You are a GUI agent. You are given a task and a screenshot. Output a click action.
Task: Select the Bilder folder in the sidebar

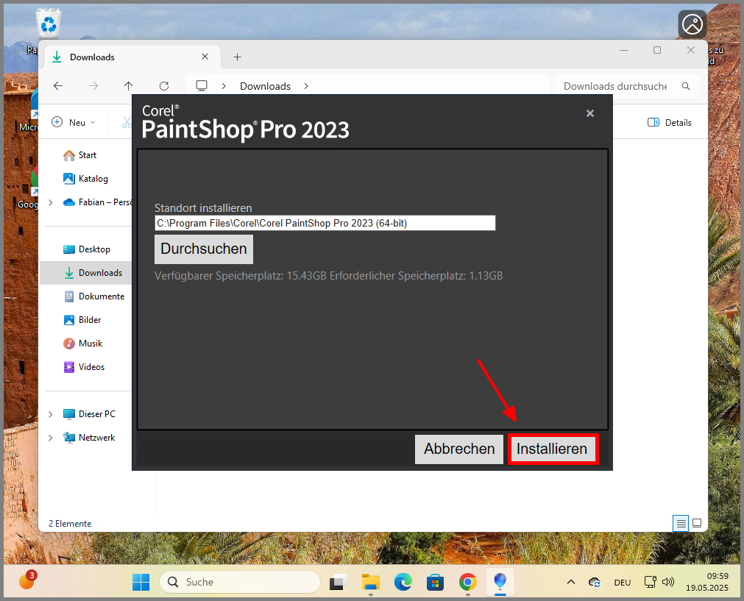point(92,319)
